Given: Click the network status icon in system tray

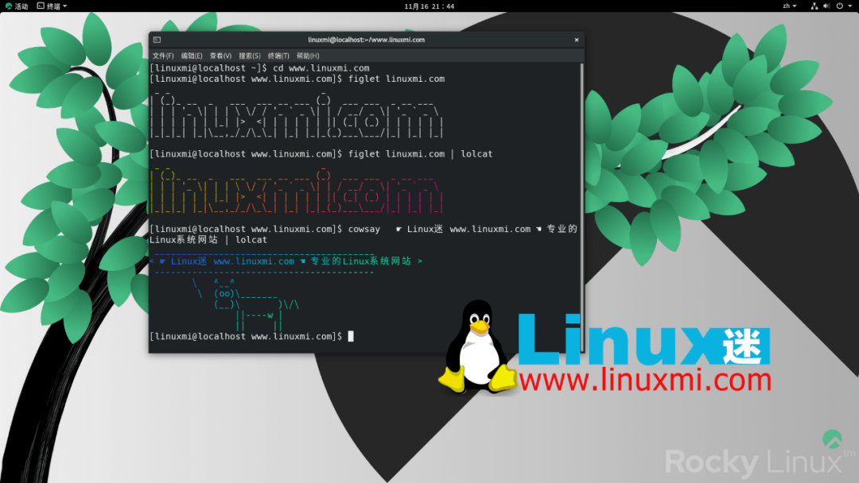Looking at the screenshot, I should point(815,6).
